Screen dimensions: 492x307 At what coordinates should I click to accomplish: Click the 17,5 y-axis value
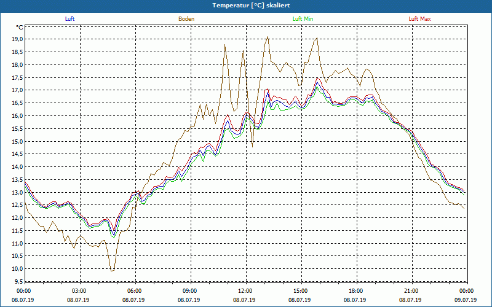17,78
